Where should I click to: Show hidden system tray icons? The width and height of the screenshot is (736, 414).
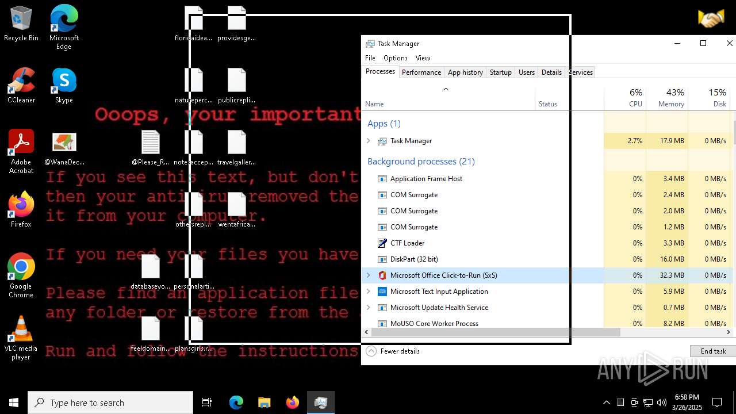point(607,402)
